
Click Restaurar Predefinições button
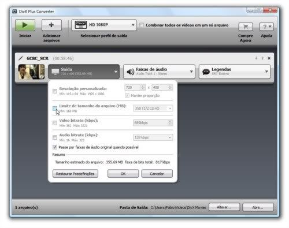point(75,174)
